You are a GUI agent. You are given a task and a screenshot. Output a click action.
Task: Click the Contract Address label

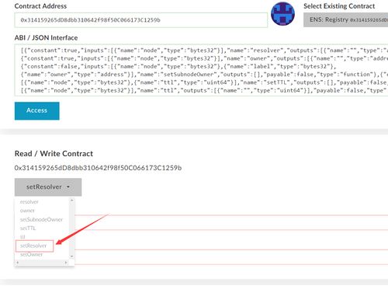[x=40, y=6]
